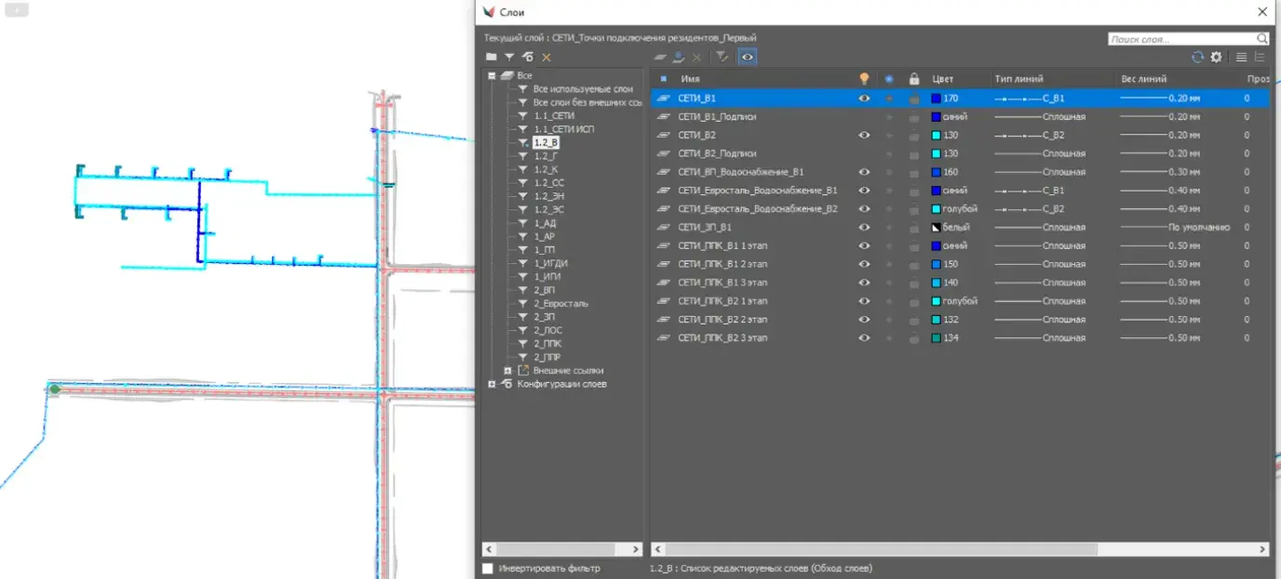Click the orange delete filter X icon
Screen dimensions: 1281x579
546,57
